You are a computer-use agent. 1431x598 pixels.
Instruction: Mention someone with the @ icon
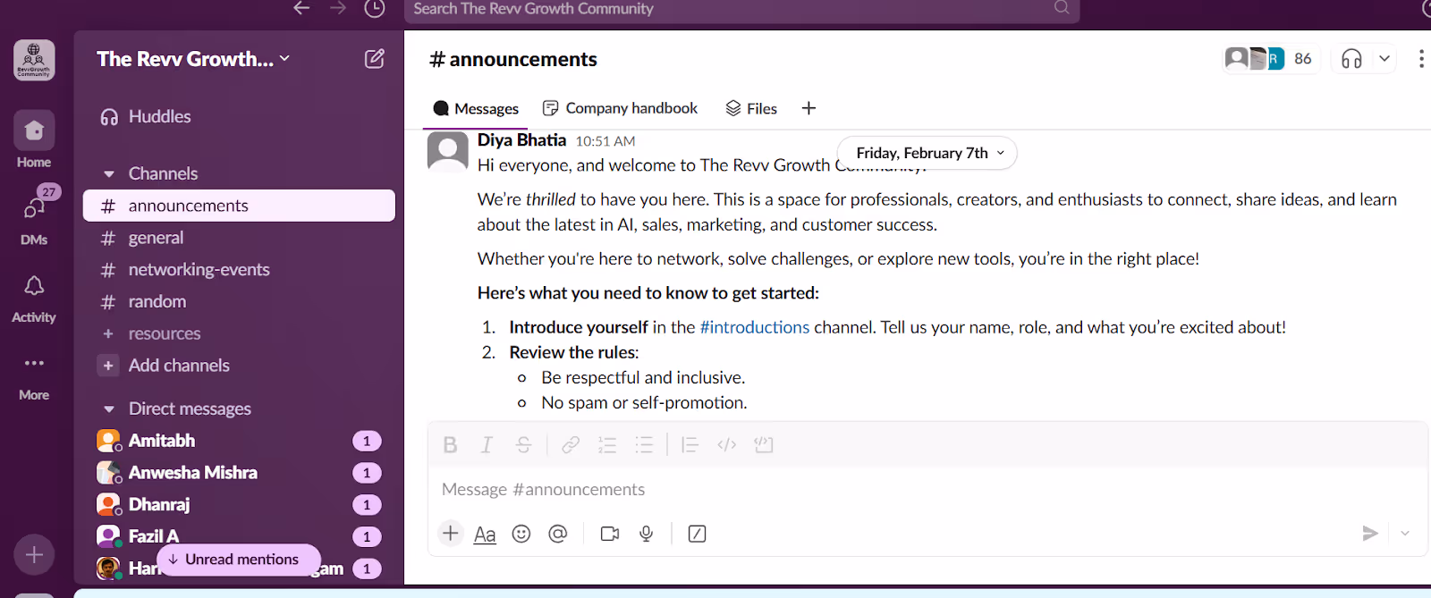pyautogui.click(x=558, y=534)
